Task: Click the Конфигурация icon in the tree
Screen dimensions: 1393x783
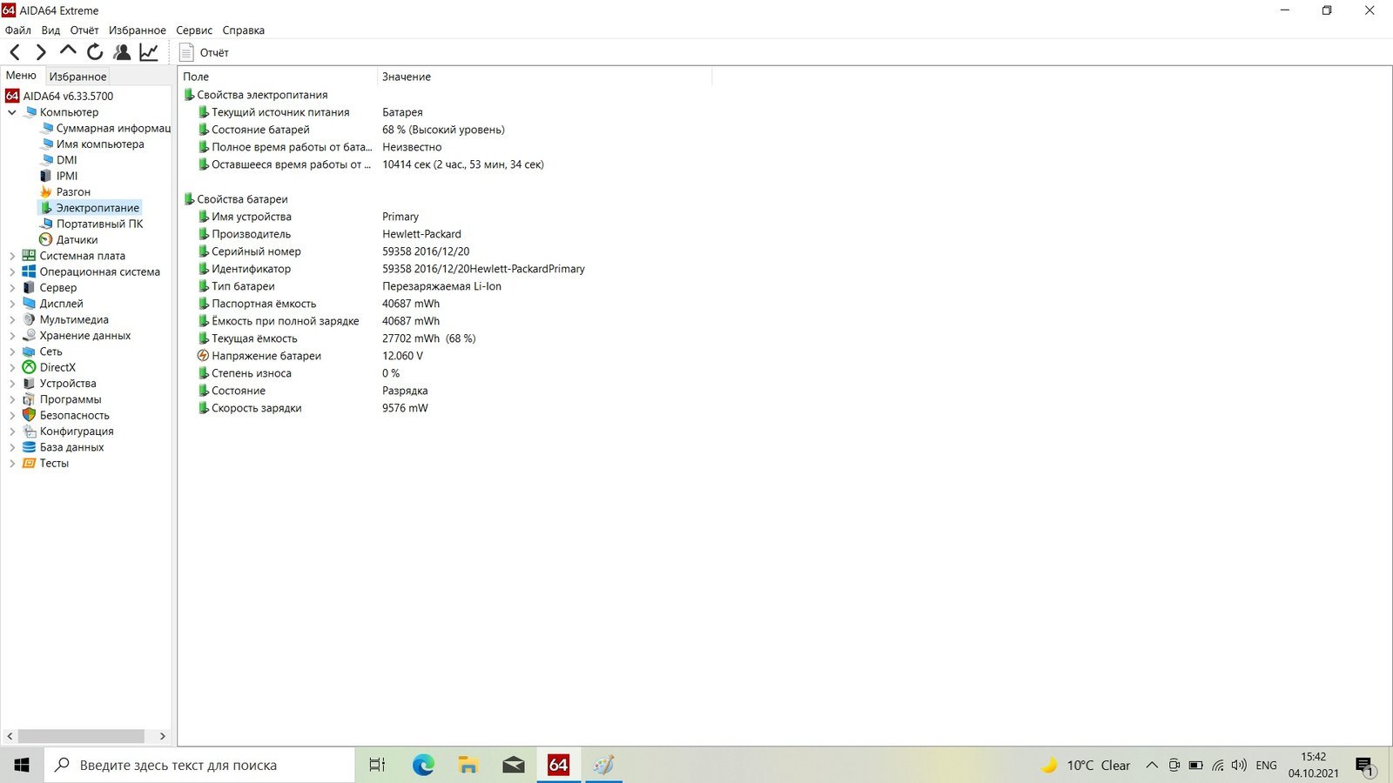Action: click(x=29, y=432)
